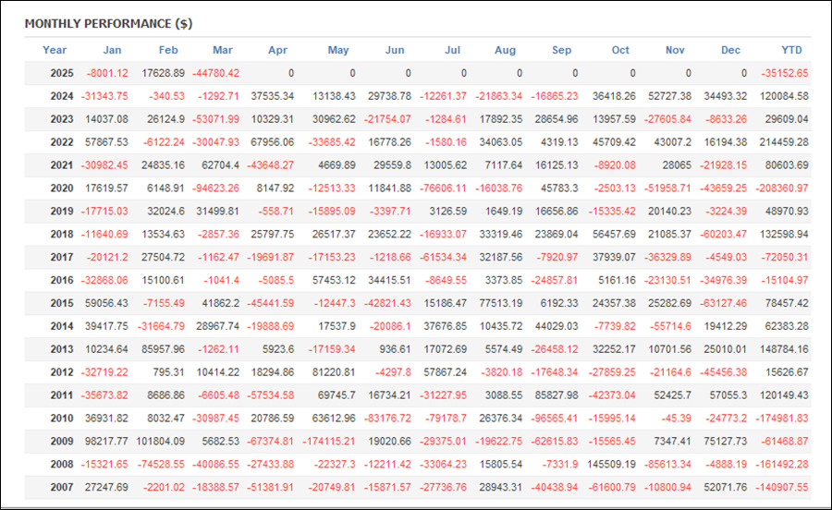
Task: Select the 2007 year row label
Action: pyautogui.click(x=62, y=487)
